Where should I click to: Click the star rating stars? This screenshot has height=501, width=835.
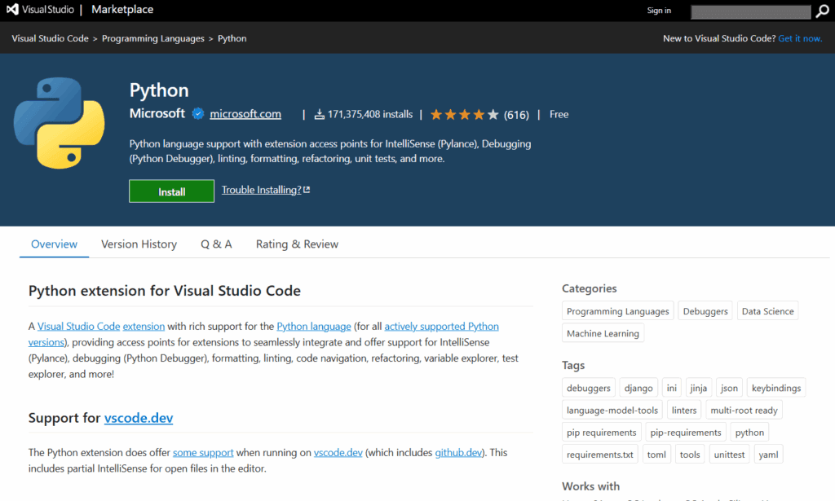(464, 114)
